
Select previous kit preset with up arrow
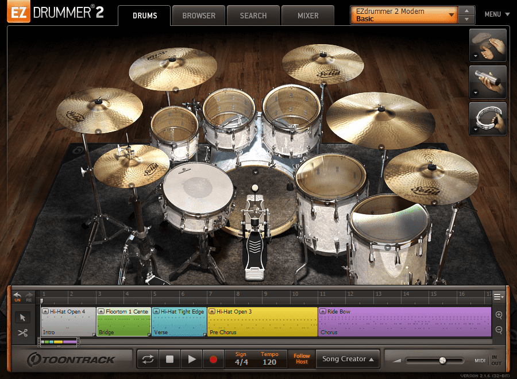point(466,10)
